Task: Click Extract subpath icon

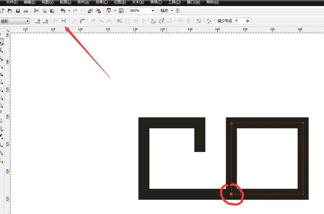Action: 136,21
